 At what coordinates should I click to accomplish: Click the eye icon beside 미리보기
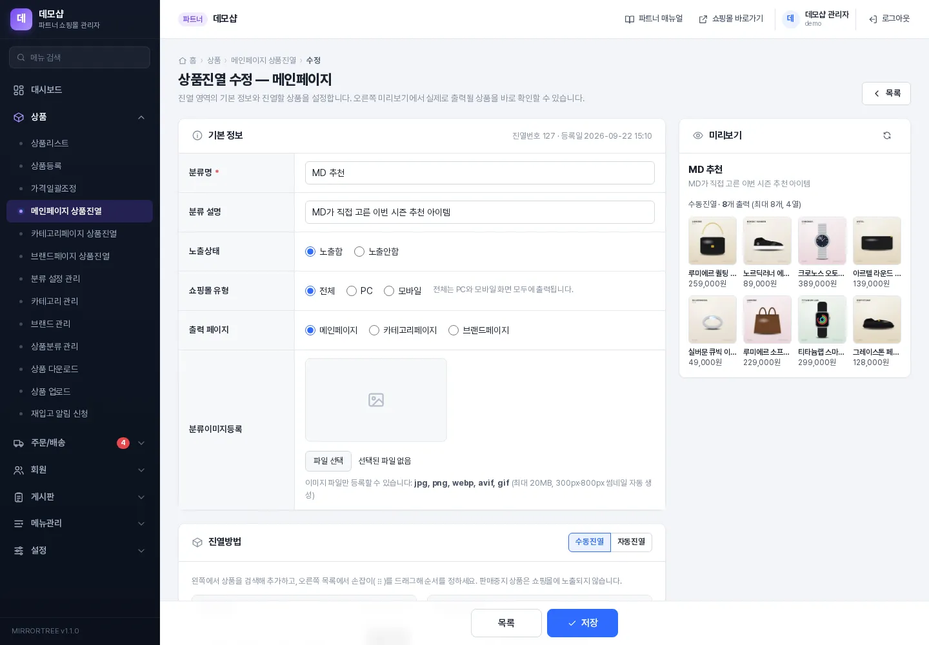(x=698, y=135)
